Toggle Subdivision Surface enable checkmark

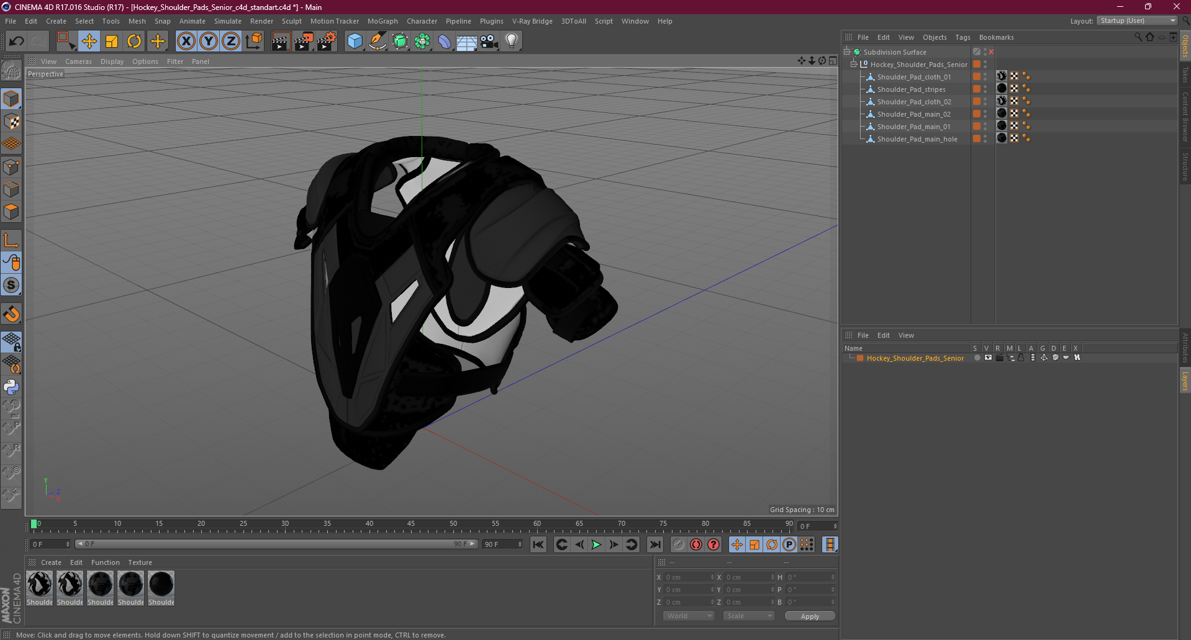coord(977,52)
